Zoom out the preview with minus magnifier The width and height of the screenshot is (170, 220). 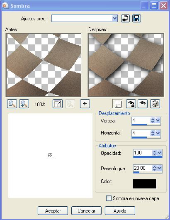pyautogui.click(x=12, y=104)
